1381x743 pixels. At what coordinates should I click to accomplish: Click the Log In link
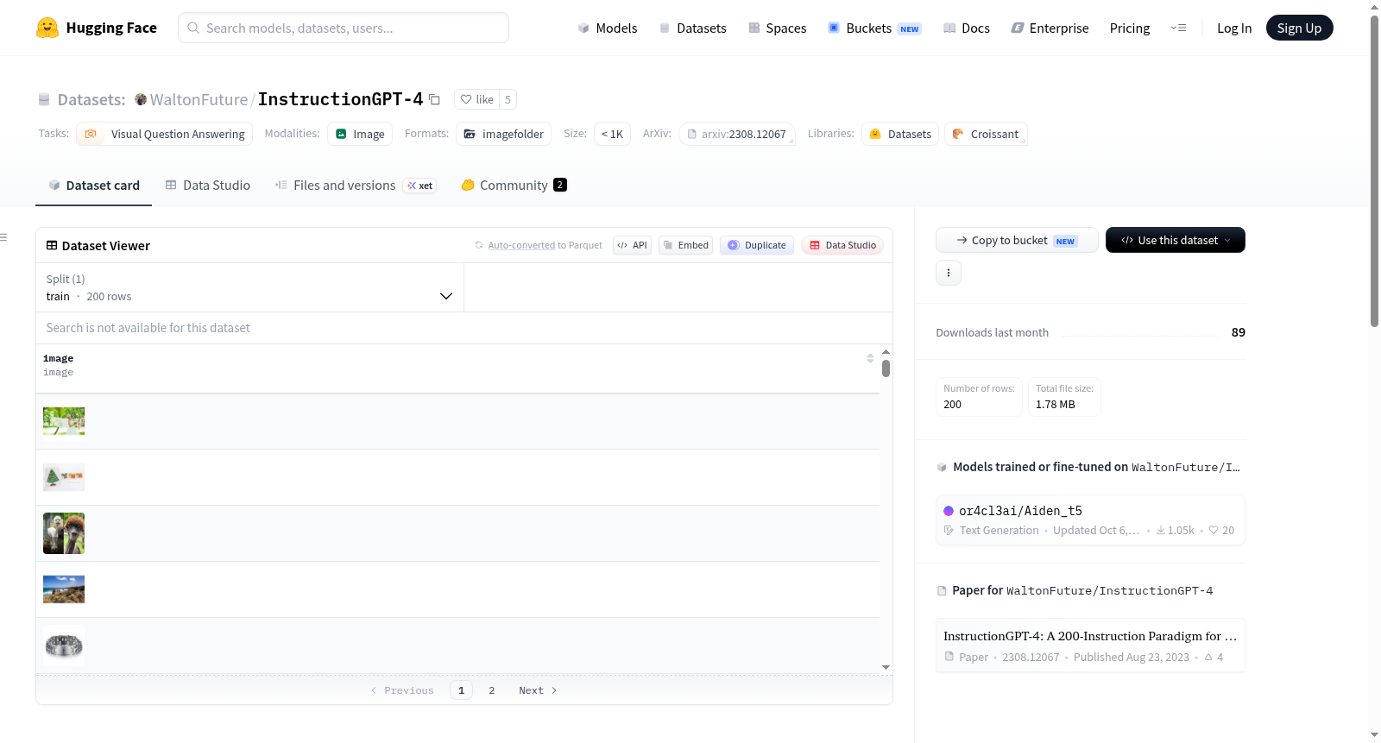click(x=1234, y=28)
